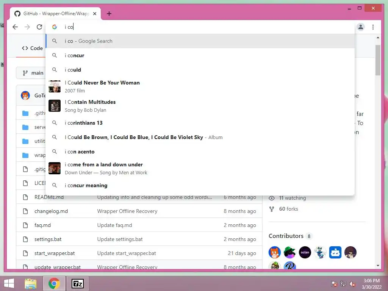Open the faq.md file
This screenshot has width=388, height=291.
click(42, 225)
